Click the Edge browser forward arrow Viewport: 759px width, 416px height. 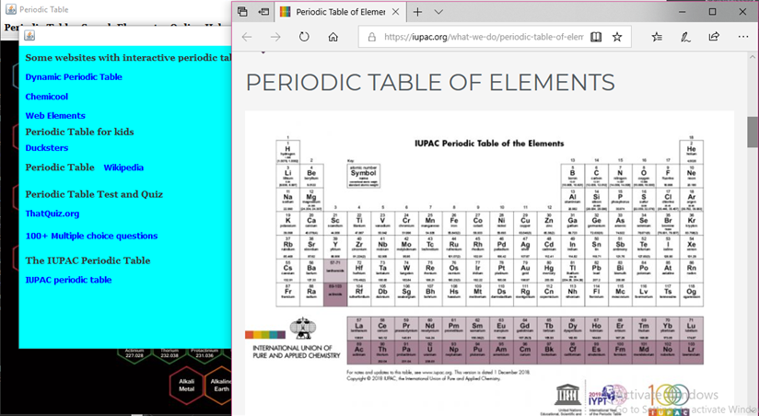click(x=275, y=37)
